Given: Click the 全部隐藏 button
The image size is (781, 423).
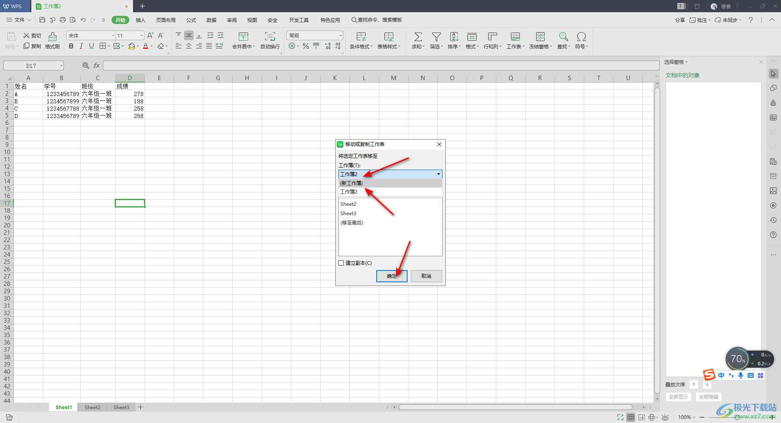Looking at the screenshot, I should (x=709, y=397).
